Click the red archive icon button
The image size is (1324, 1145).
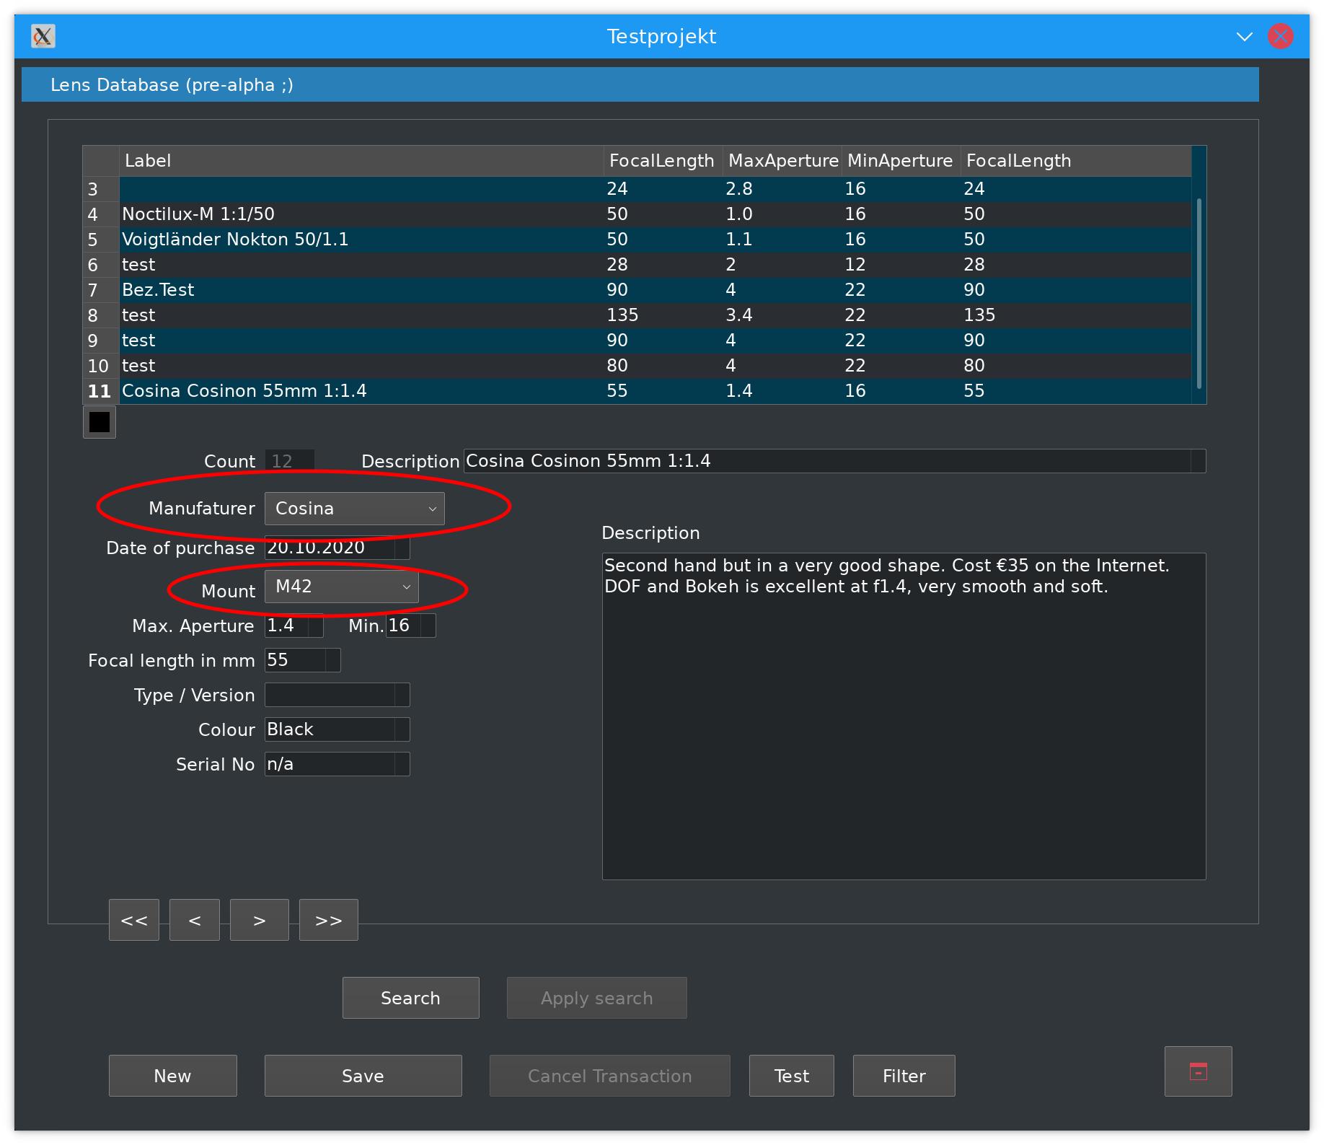(x=1198, y=1071)
